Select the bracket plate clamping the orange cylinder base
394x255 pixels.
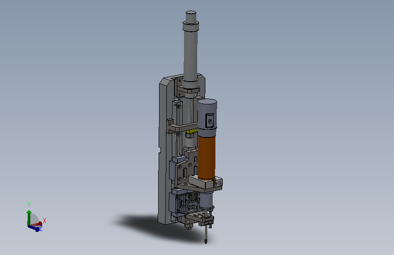click(205, 183)
